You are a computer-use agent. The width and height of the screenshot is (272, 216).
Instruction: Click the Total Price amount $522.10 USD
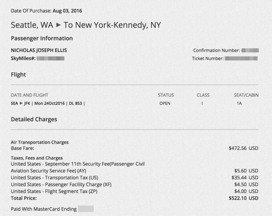coord(243,198)
